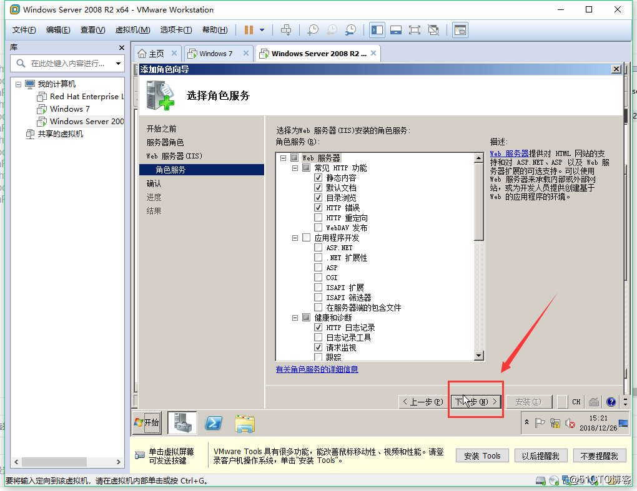Viewport: 637px width, 491px height.
Task: Click the library horizontal scrollbar thumb
Action: pyautogui.click(x=54, y=462)
